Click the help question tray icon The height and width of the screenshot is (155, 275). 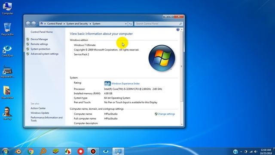(x=235, y=152)
